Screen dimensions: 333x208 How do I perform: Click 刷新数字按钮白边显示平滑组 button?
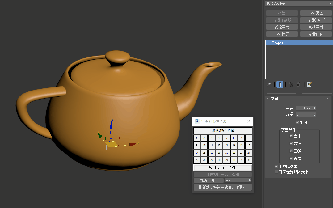point(222,187)
